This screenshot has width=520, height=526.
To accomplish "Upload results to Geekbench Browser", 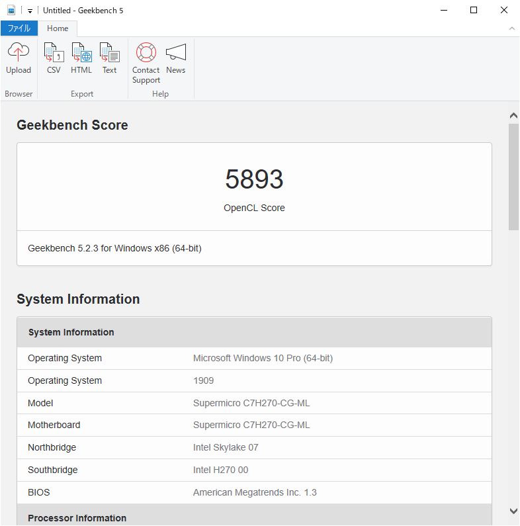I will pyautogui.click(x=19, y=58).
